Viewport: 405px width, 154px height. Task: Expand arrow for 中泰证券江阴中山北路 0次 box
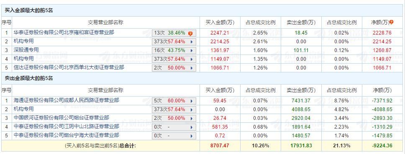click(x=191, y=127)
